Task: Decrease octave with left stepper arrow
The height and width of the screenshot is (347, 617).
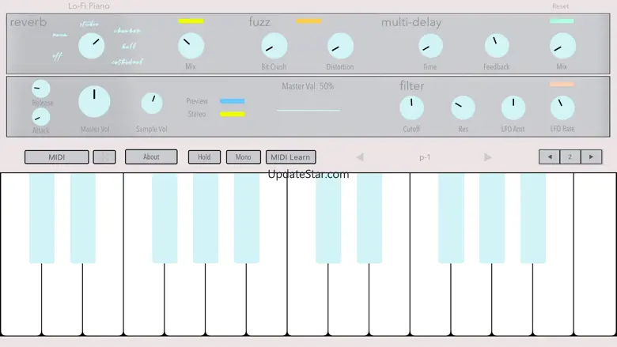Action: (x=550, y=157)
